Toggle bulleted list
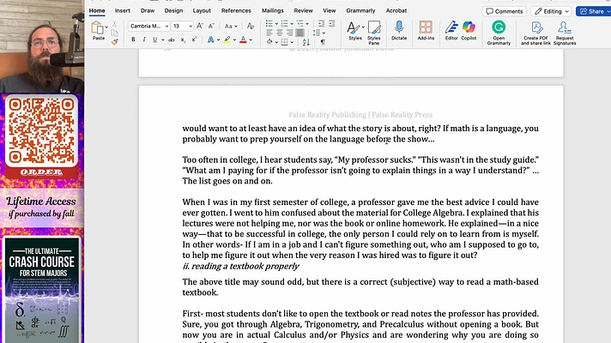This screenshot has width=611, height=343. click(x=269, y=24)
